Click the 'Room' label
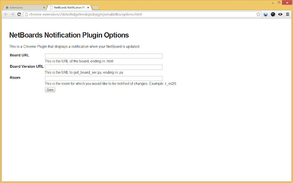Screen dimensions: 293x183 pos(15,78)
